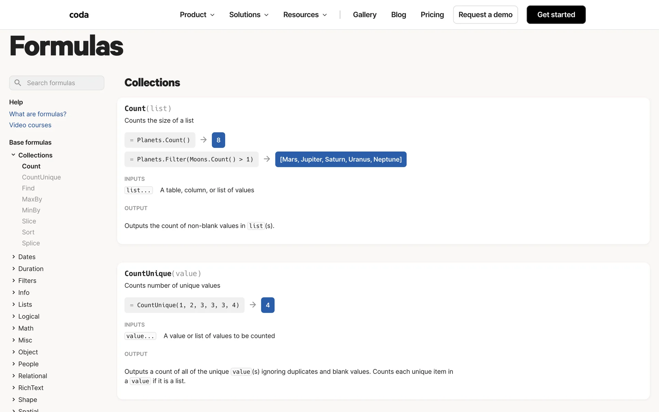Focus the Search formulas field
The height and width of the screenshot is (412, 659).
62,83
